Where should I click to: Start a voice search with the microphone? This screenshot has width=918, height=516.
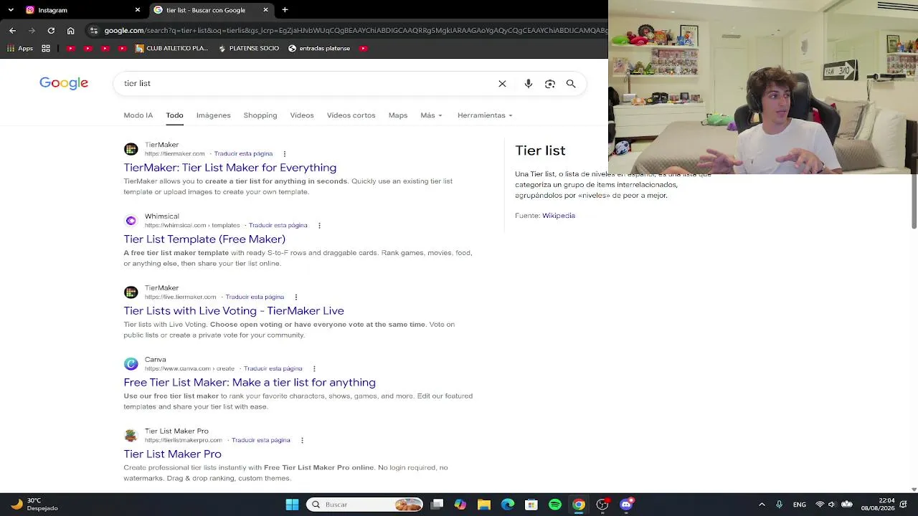tap(529, 84)
